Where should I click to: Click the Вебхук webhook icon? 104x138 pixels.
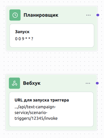[x=15, y=83]
